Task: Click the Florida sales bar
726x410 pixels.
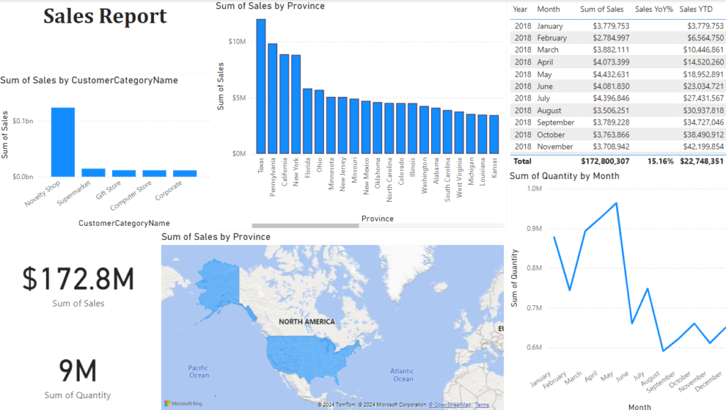Action: tap(308, 120)
